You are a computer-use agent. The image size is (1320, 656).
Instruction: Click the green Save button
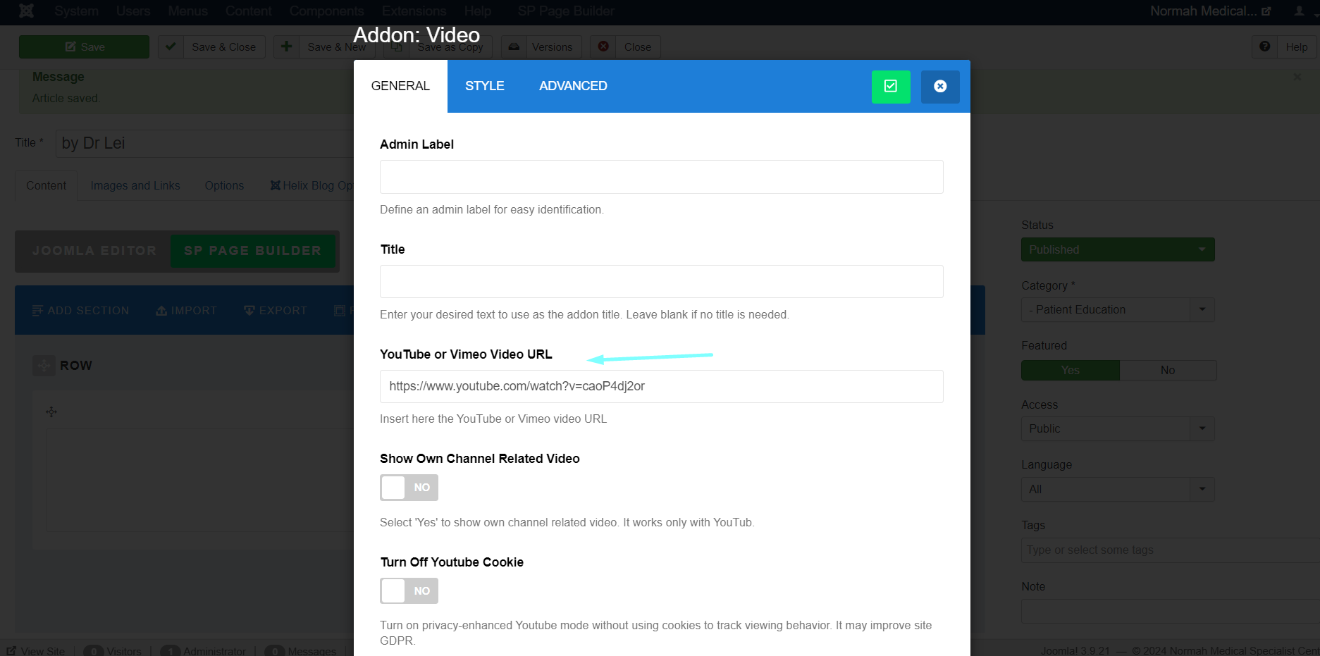click(x=84, y=47)
